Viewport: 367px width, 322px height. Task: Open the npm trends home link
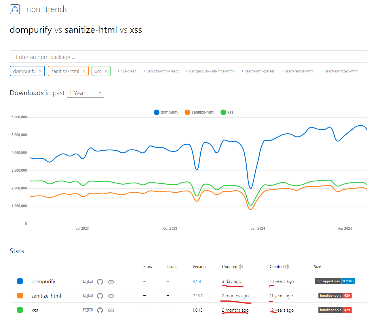pos(47,9)
